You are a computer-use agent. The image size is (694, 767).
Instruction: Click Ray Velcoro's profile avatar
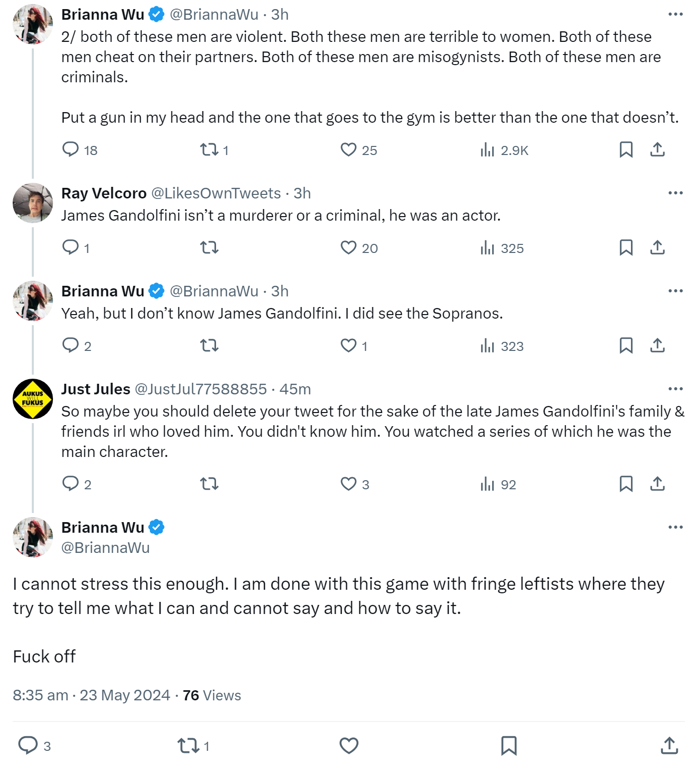(x=33, y=203)
